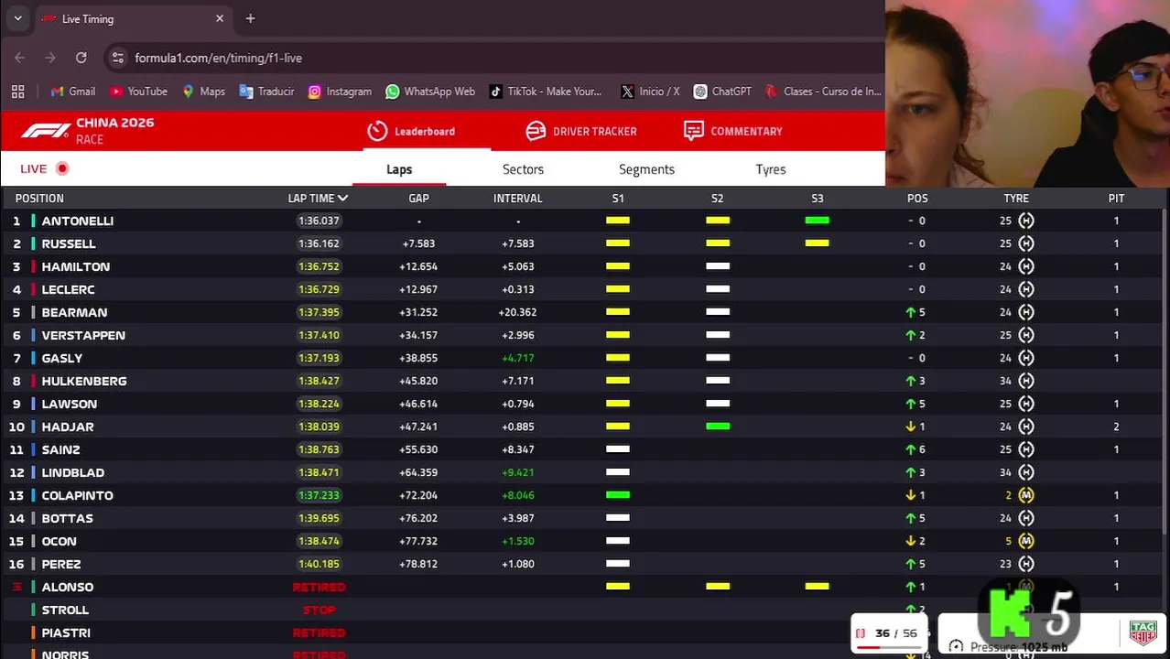
Task: Reload the page with browser refresh
Action: [81, 58]
